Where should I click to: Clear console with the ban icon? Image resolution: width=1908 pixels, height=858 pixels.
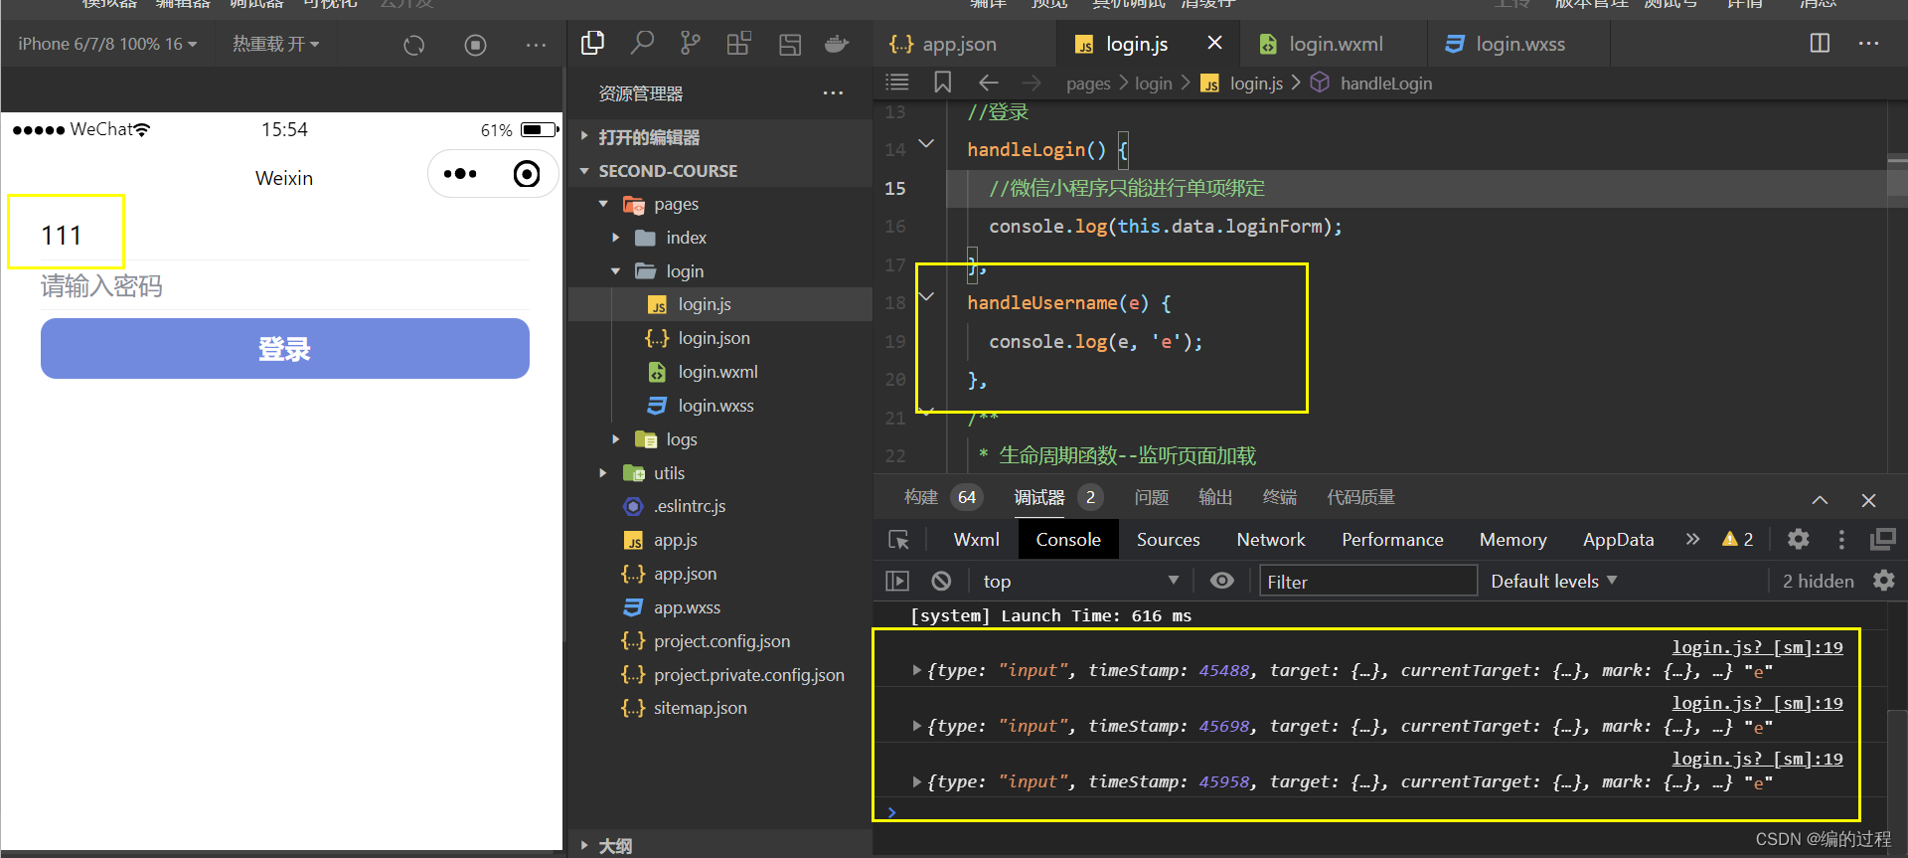(x=941, y=581)
